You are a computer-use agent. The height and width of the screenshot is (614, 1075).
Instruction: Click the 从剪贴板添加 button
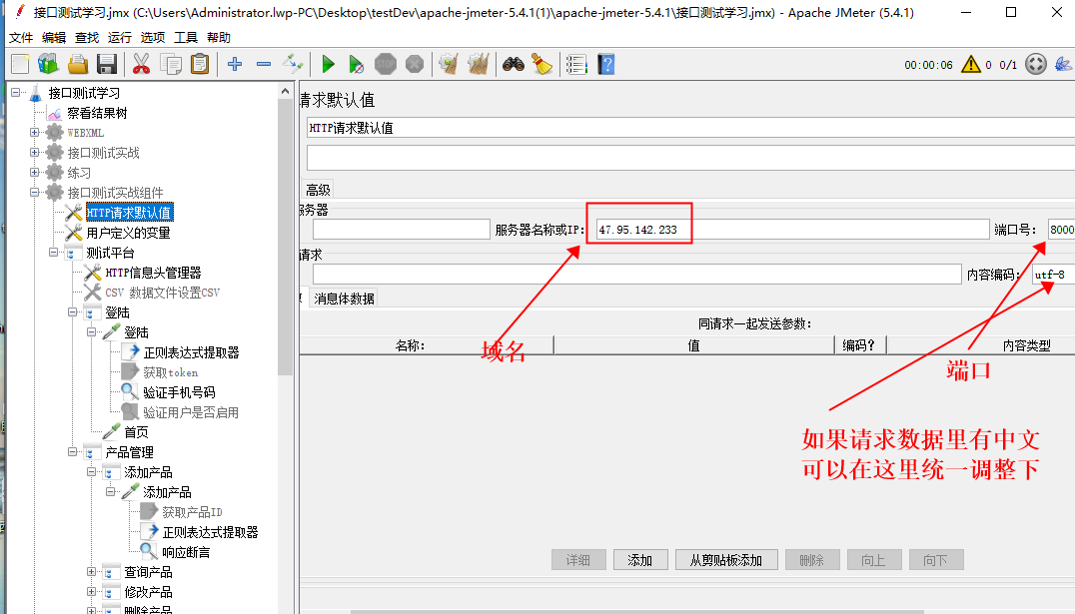pyautogui.click(x=726, y=560)
